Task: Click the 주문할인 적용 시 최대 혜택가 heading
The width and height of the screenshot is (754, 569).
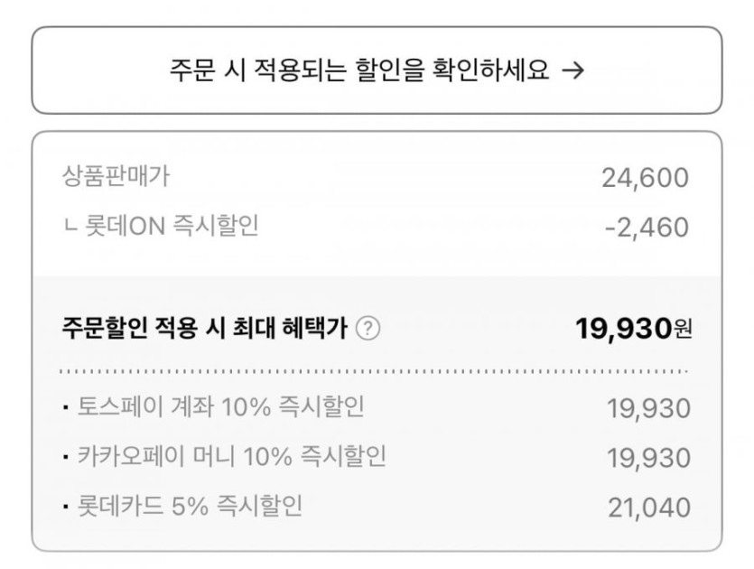Action: [205, 329]
